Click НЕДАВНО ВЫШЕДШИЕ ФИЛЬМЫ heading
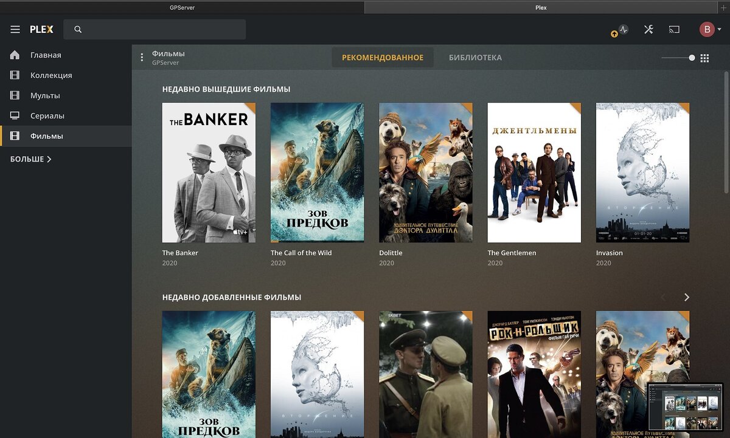 226,89
